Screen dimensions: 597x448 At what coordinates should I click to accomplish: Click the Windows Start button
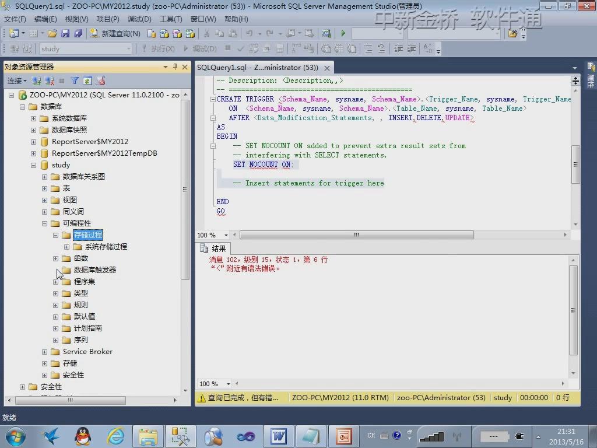click(x=15, y=436)
